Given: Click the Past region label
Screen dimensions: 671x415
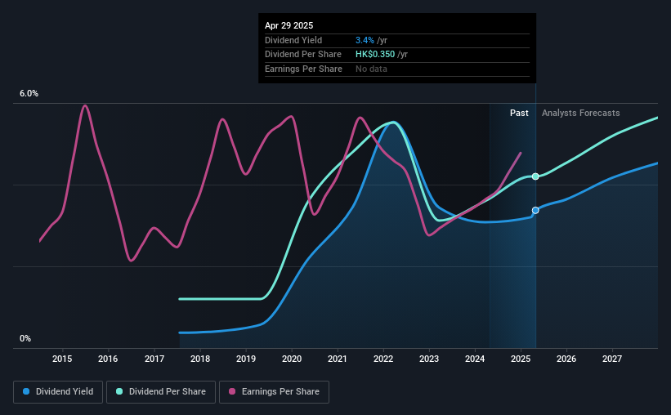Looking at the screenshot, I should pos(519,113).
